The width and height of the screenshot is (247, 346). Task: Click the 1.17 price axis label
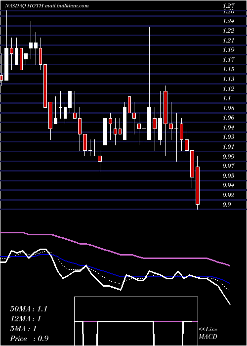click(x=228, y=60)
